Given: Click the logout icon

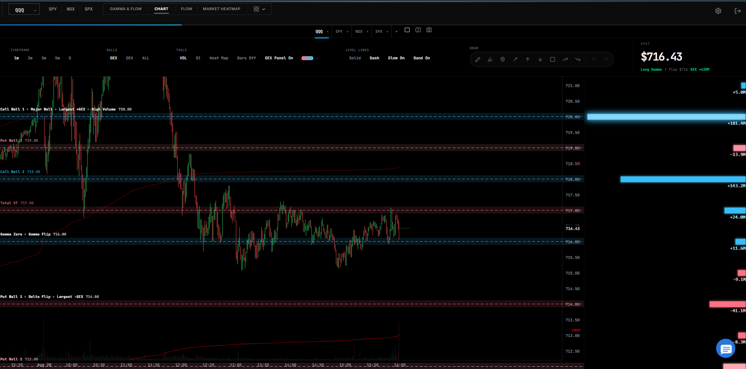Looking at the screenshot, I should coord(738,11).
